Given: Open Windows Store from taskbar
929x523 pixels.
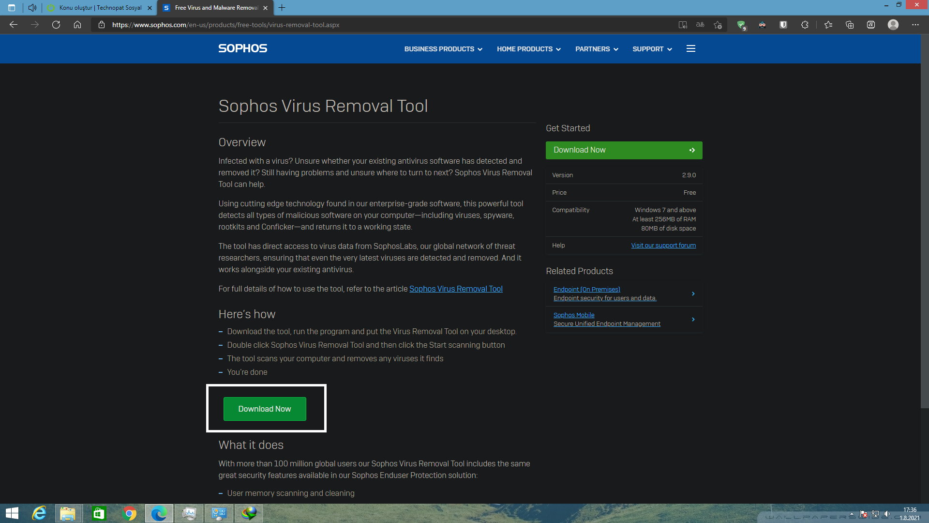Looking at the screenshot, I should 99,513.
